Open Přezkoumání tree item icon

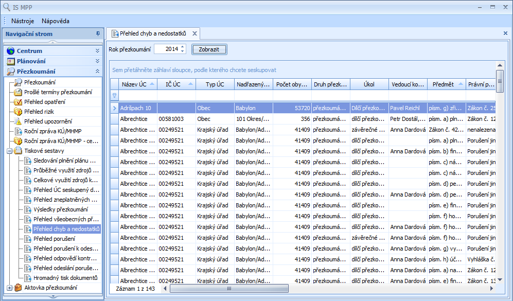(18, 82)
